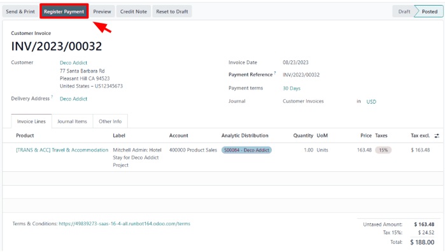The image size is (445, 252).
Task: Switch to Invoice Lines tab
Action: [x=31, y=122]
